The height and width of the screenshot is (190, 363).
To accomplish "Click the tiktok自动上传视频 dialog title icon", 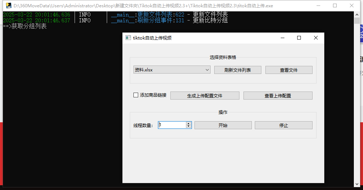I will click(x=128, y=38).
